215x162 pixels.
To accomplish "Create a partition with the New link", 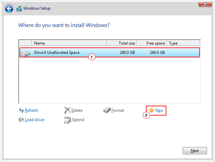I will (159, 110).
